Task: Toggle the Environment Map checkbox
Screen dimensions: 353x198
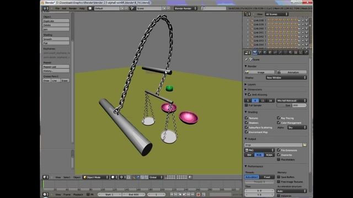Action: 247,132
